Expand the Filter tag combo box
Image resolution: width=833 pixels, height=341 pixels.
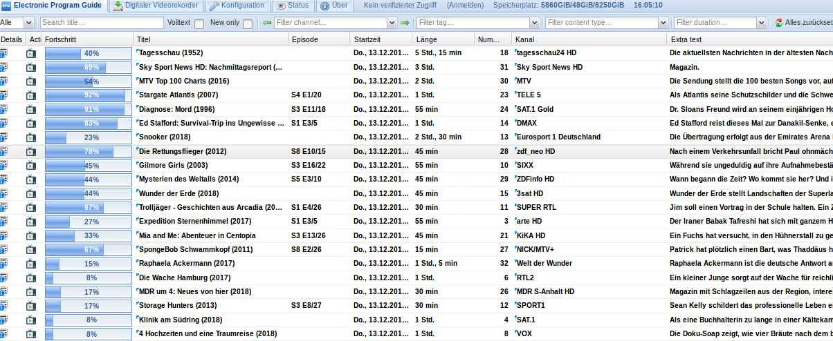click(535, 23)
